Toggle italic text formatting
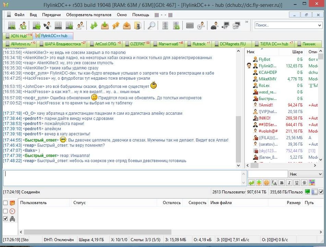Image resolution: width=326 pixels, height=247 pixels. pyautogui.click(x=289, y=183)
